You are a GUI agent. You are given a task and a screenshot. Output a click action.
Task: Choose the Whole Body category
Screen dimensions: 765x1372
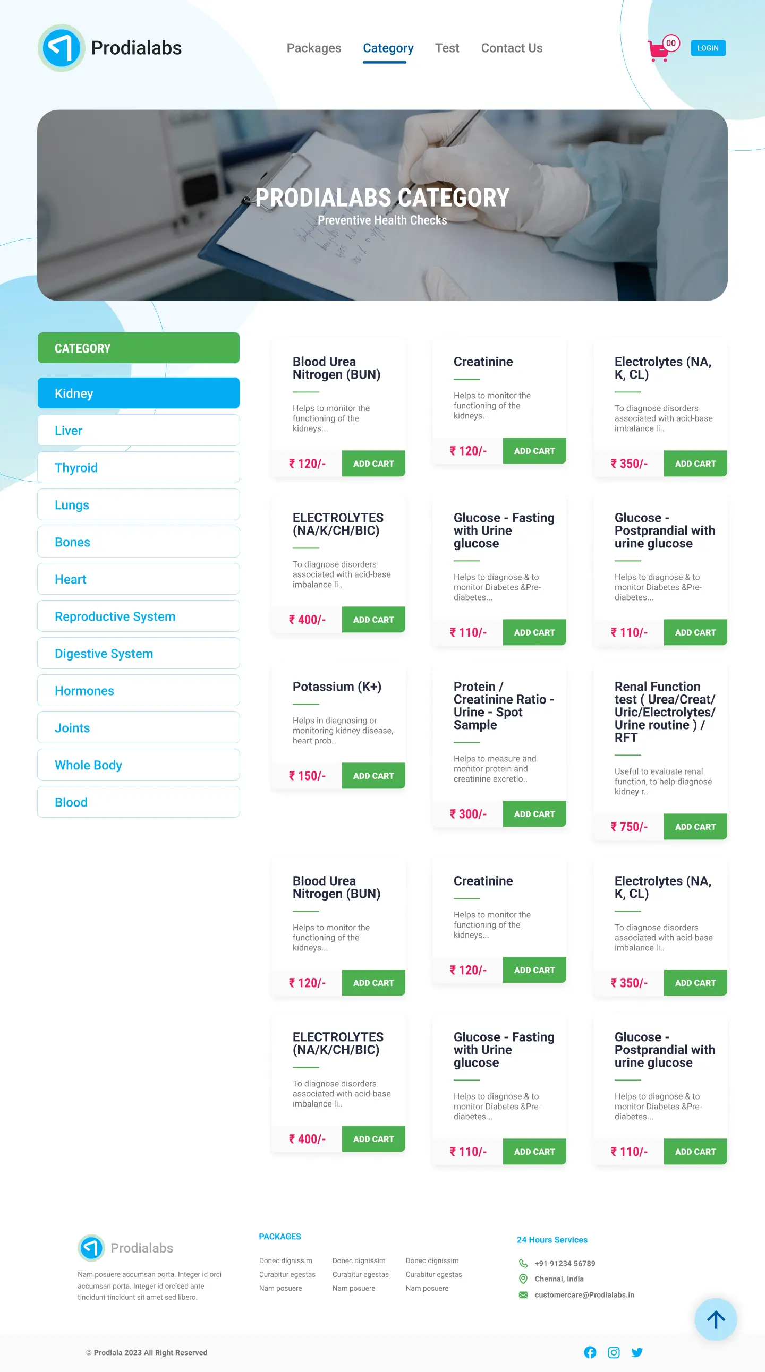coord(139,765)
